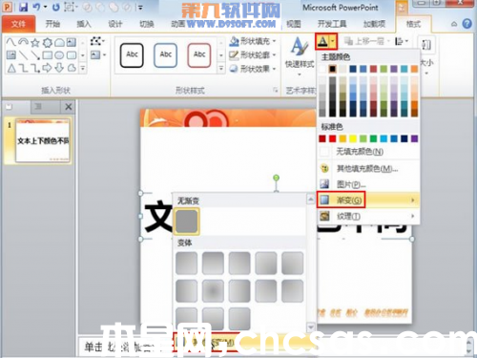Select the Oval shape

click(x=59, y=55)
